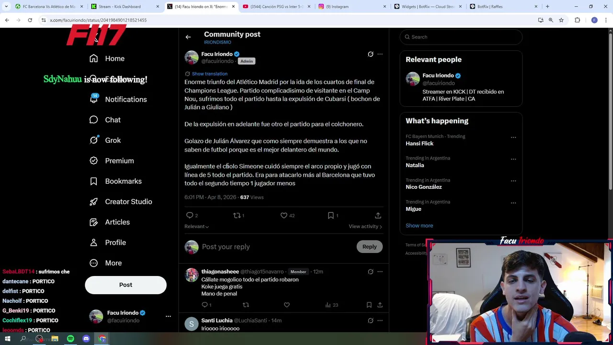This screenshot has height=345, width=613.
Task: Open account switcher dots beside Facu Iriondo
Action: (168, 316)
